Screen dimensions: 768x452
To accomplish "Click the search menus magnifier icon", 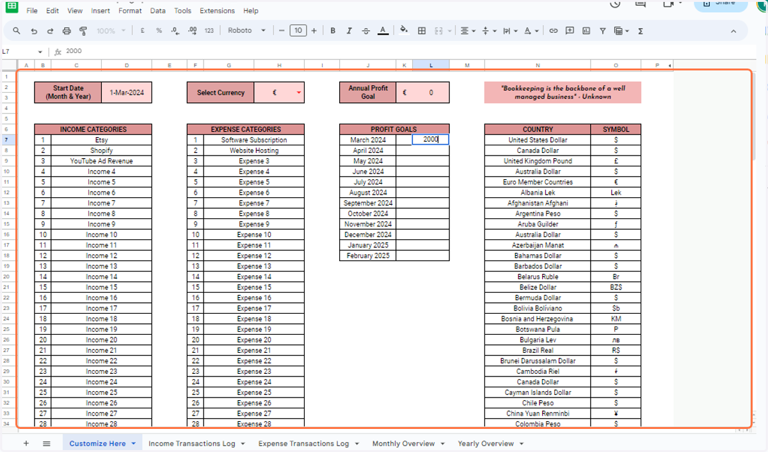I will click(17, 31).
